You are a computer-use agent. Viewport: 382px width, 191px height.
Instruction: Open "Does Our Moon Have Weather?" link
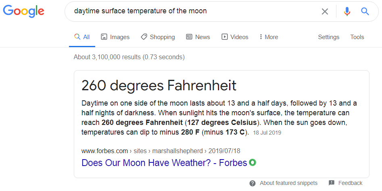pos(164,163)
